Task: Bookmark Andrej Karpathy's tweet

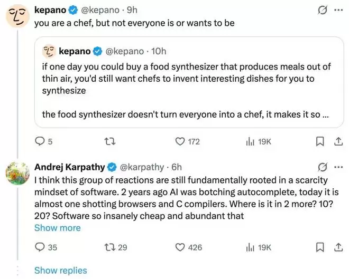Action: coord(319,247)
